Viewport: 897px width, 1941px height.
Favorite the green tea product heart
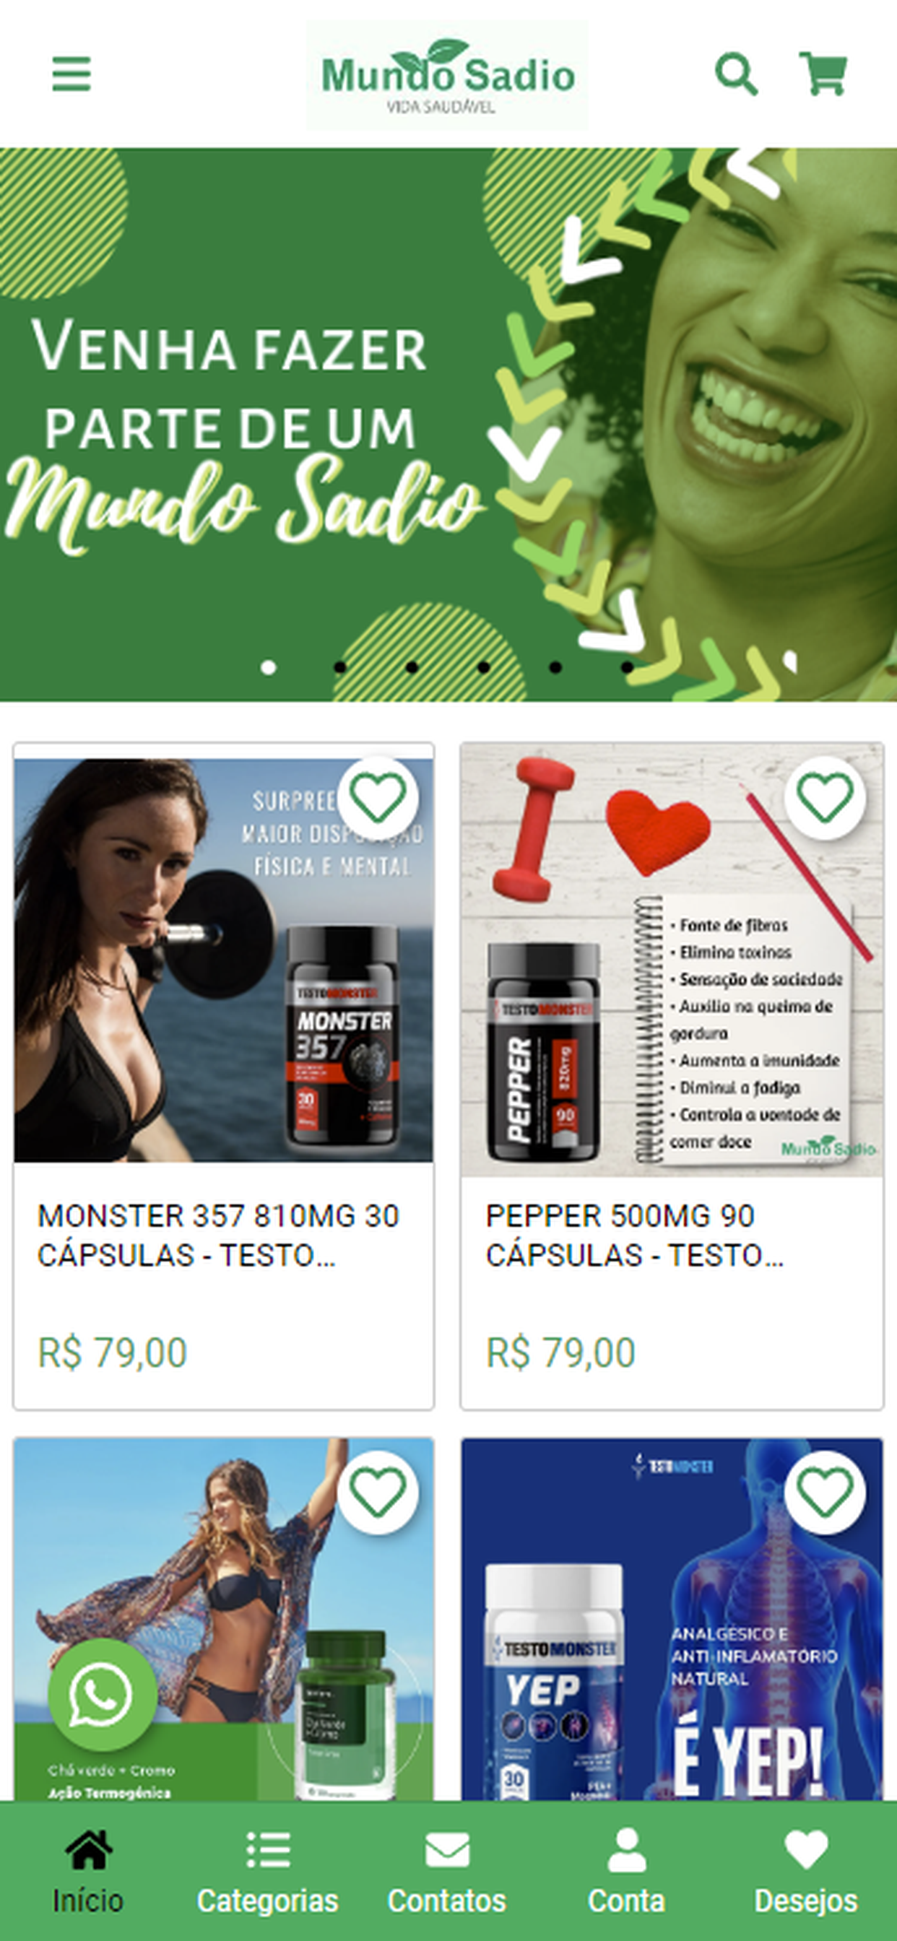click(378, 1493)
